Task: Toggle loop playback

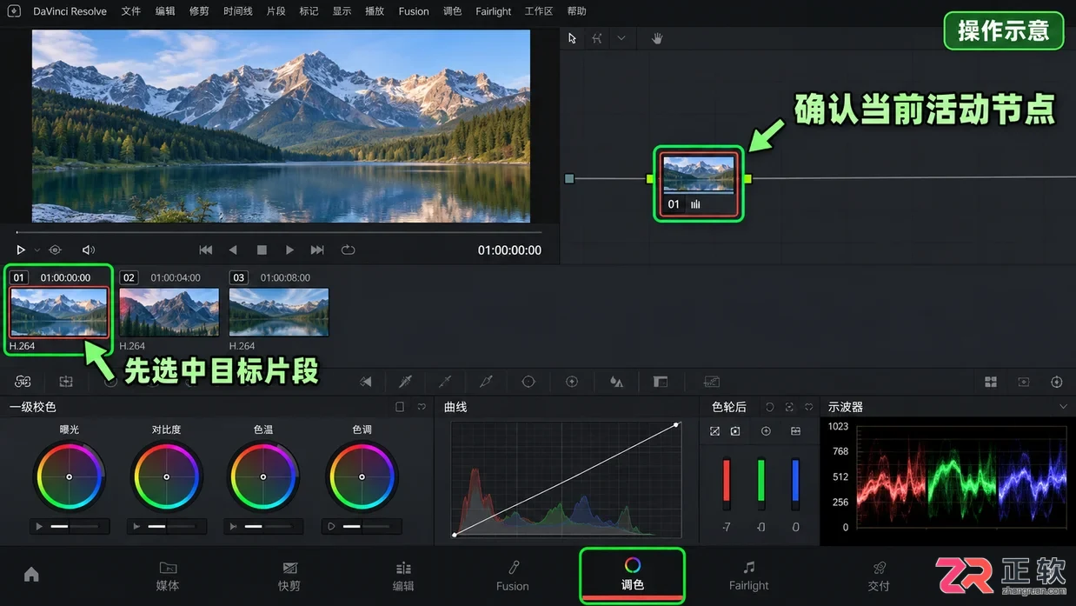Action: pyautogui.click(x=348, y=250)
